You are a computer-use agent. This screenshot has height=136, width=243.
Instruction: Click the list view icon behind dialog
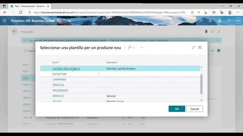(212, 51)
